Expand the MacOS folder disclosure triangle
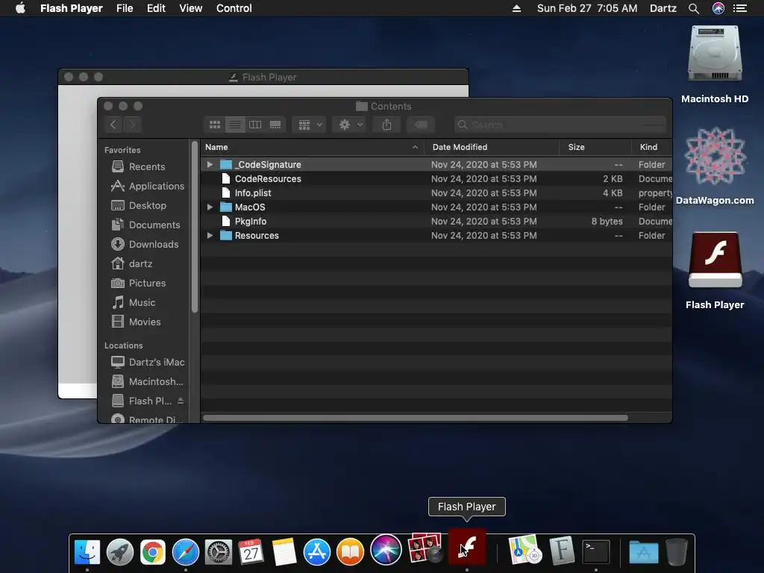The image size is (764, 573). click(x=210, y=207)
